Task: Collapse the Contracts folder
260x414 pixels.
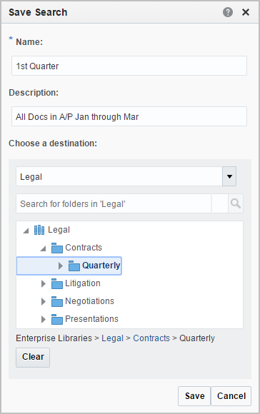Action: pos(43,248)
